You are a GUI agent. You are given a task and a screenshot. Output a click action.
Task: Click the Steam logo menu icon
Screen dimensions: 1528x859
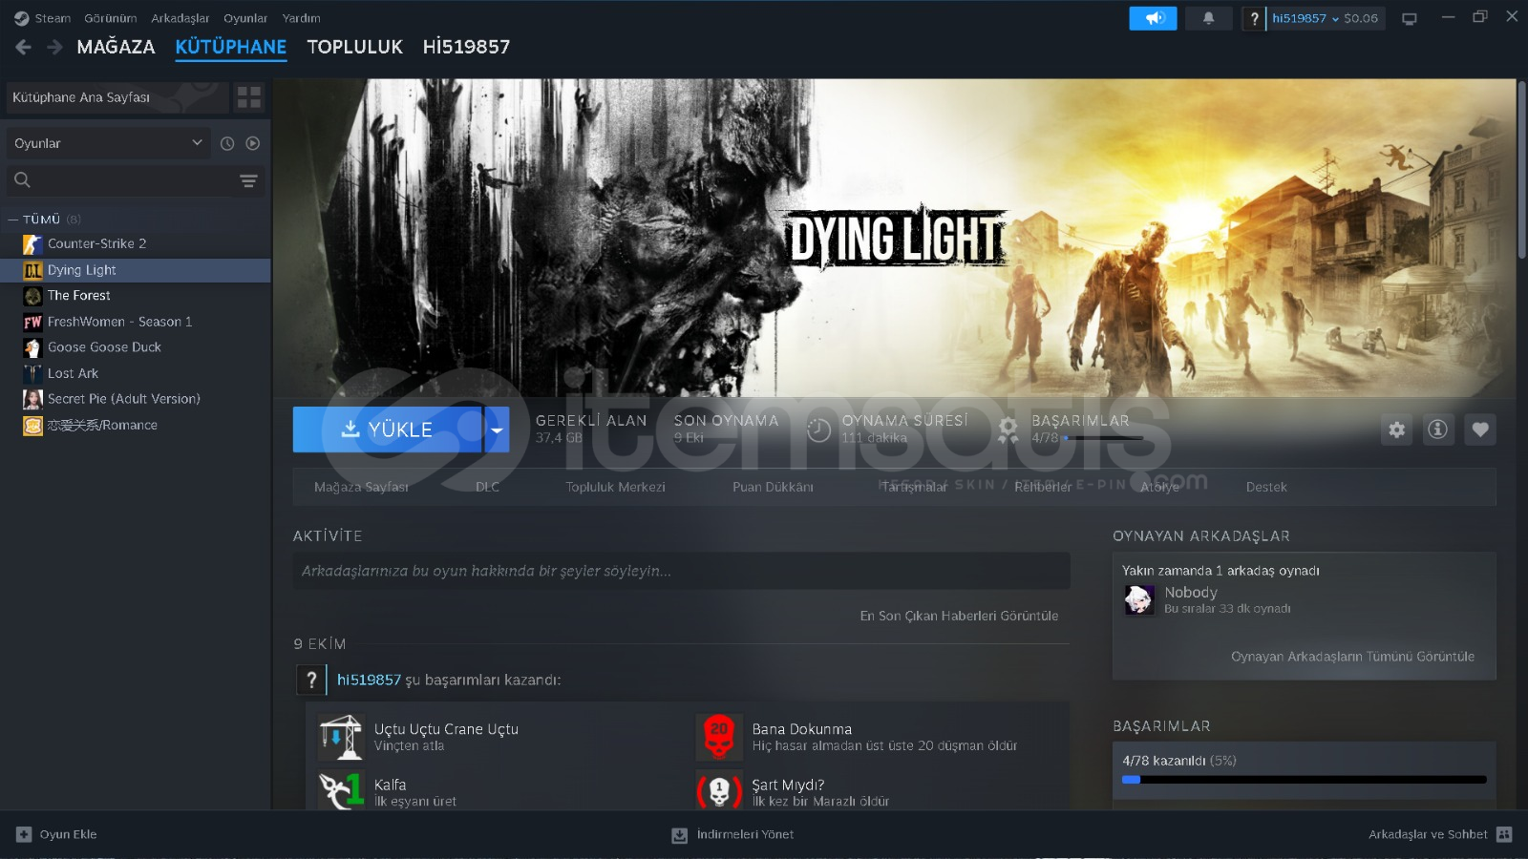tap(21, 18)
